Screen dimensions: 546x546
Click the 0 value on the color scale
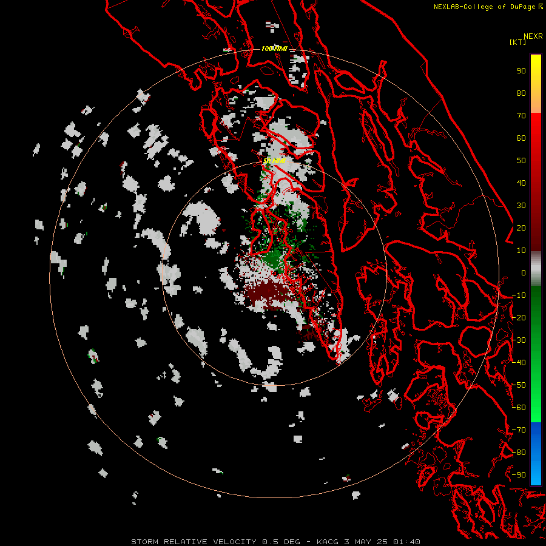point(524,272)
